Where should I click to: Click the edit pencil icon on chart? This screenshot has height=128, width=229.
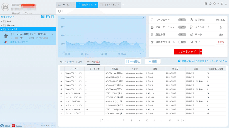[143, 18]
